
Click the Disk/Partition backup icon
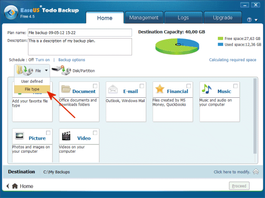pyautogui.click(x=61, y=70)
